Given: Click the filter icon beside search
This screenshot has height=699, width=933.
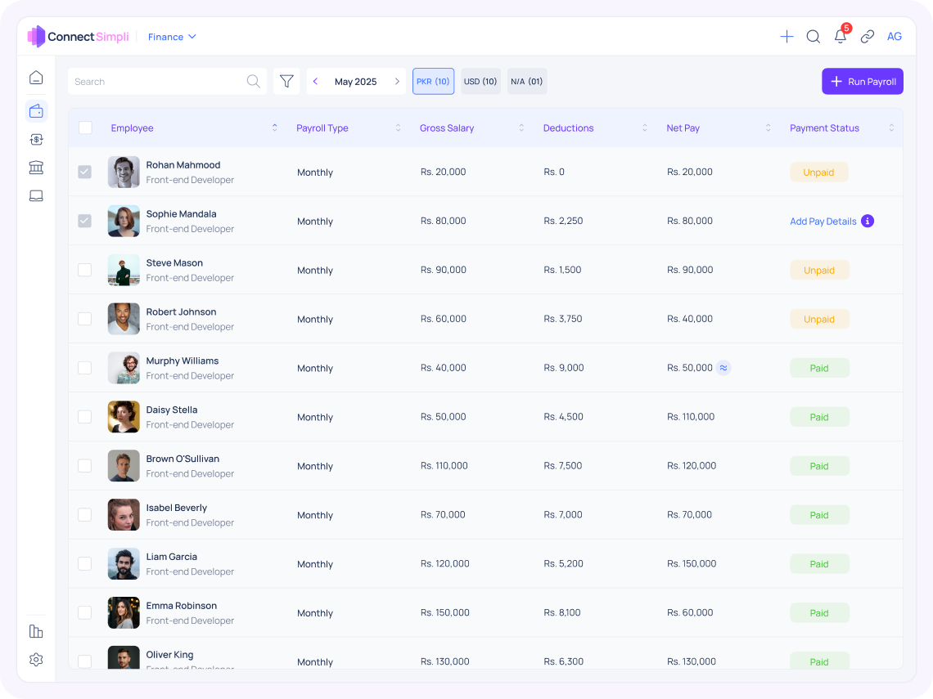Looking at the screenshot, I should coord(286,81).
